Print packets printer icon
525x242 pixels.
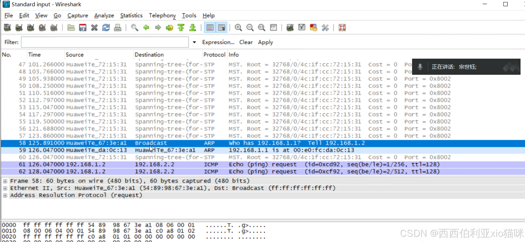click(118, 27)
